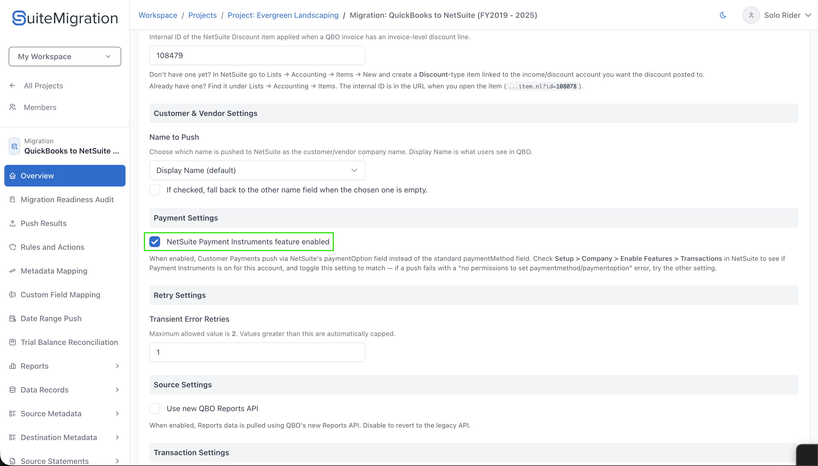Click the Members people icon

[x=12, y=107]
